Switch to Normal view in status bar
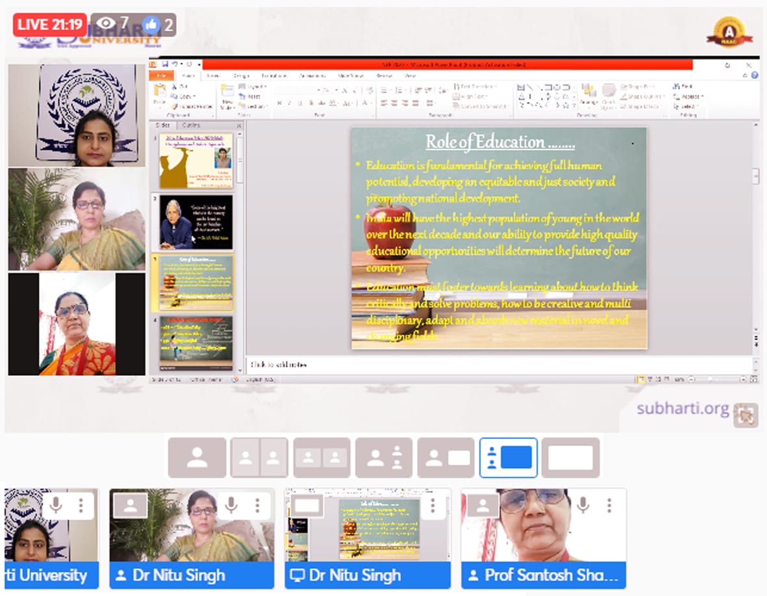The height and width of the screenshot is (596, 767). click(641, 379)
